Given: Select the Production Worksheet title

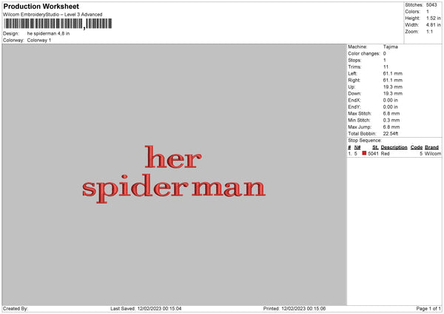Looking at the screenshot, I should coord(41,6).
